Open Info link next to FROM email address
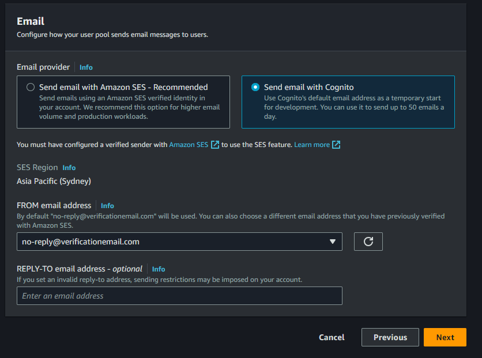Viewport: 482px width, 358px height. pyautogui.click(x=107, y=206)
